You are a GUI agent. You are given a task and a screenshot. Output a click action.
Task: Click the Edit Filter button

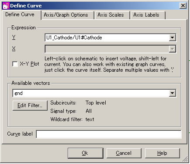(x=30, y=105)
